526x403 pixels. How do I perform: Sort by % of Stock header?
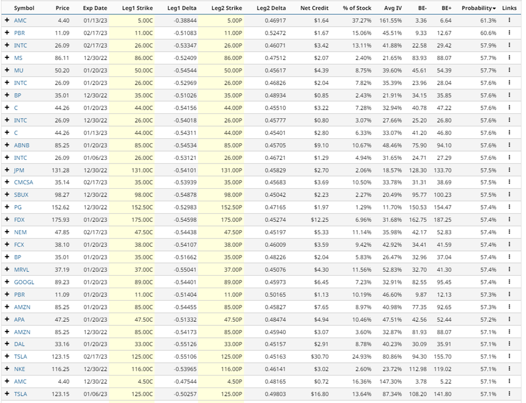[x=357, y=8]
